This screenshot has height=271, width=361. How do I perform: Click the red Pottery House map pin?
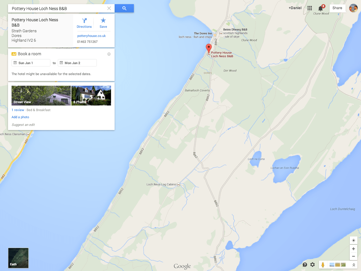[208, 48]
